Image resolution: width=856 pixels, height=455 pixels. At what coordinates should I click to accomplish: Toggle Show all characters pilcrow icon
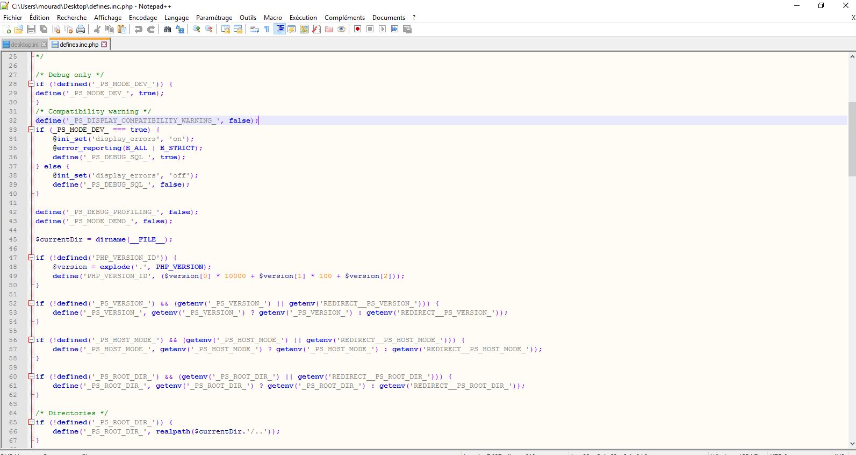(267, 29)
